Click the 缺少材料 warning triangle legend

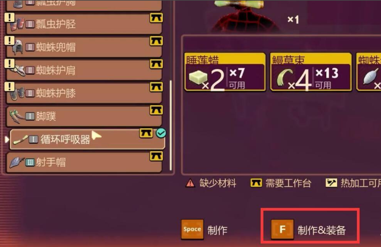(190, 183)
